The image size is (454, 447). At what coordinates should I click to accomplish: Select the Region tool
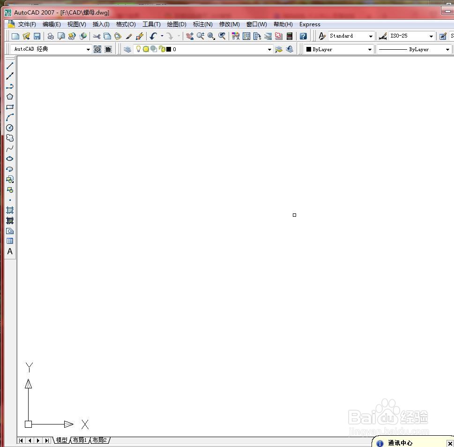point(10,231)
